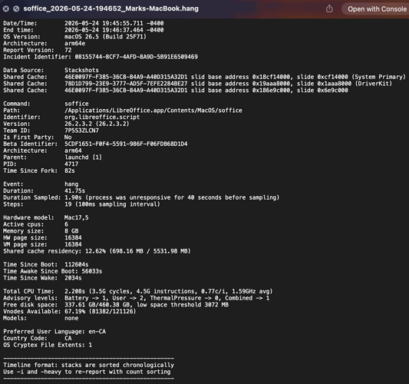This screenshot has width=409, height=384.
Task: Click the Preferred User Language en-CA text
Action: (x=54, y=332)
